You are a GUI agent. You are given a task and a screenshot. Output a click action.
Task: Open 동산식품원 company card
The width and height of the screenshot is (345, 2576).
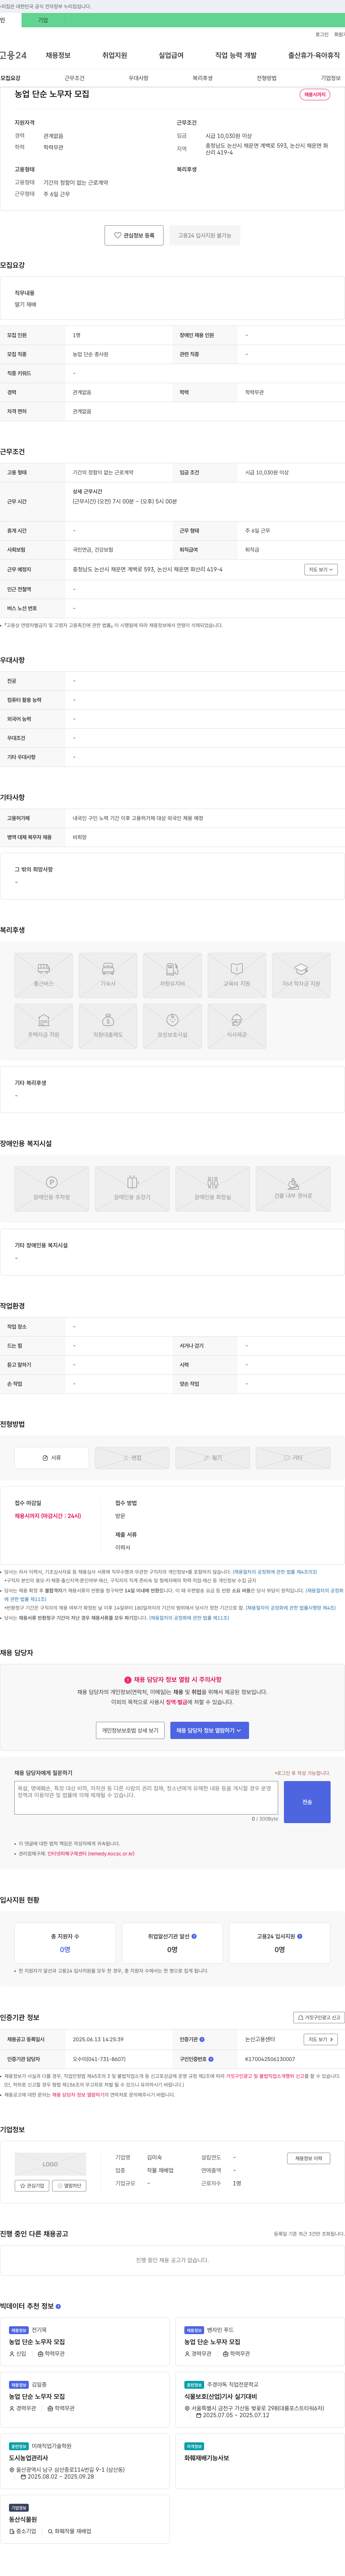85,2519
